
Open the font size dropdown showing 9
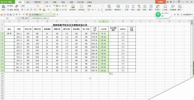click(41, 6)
